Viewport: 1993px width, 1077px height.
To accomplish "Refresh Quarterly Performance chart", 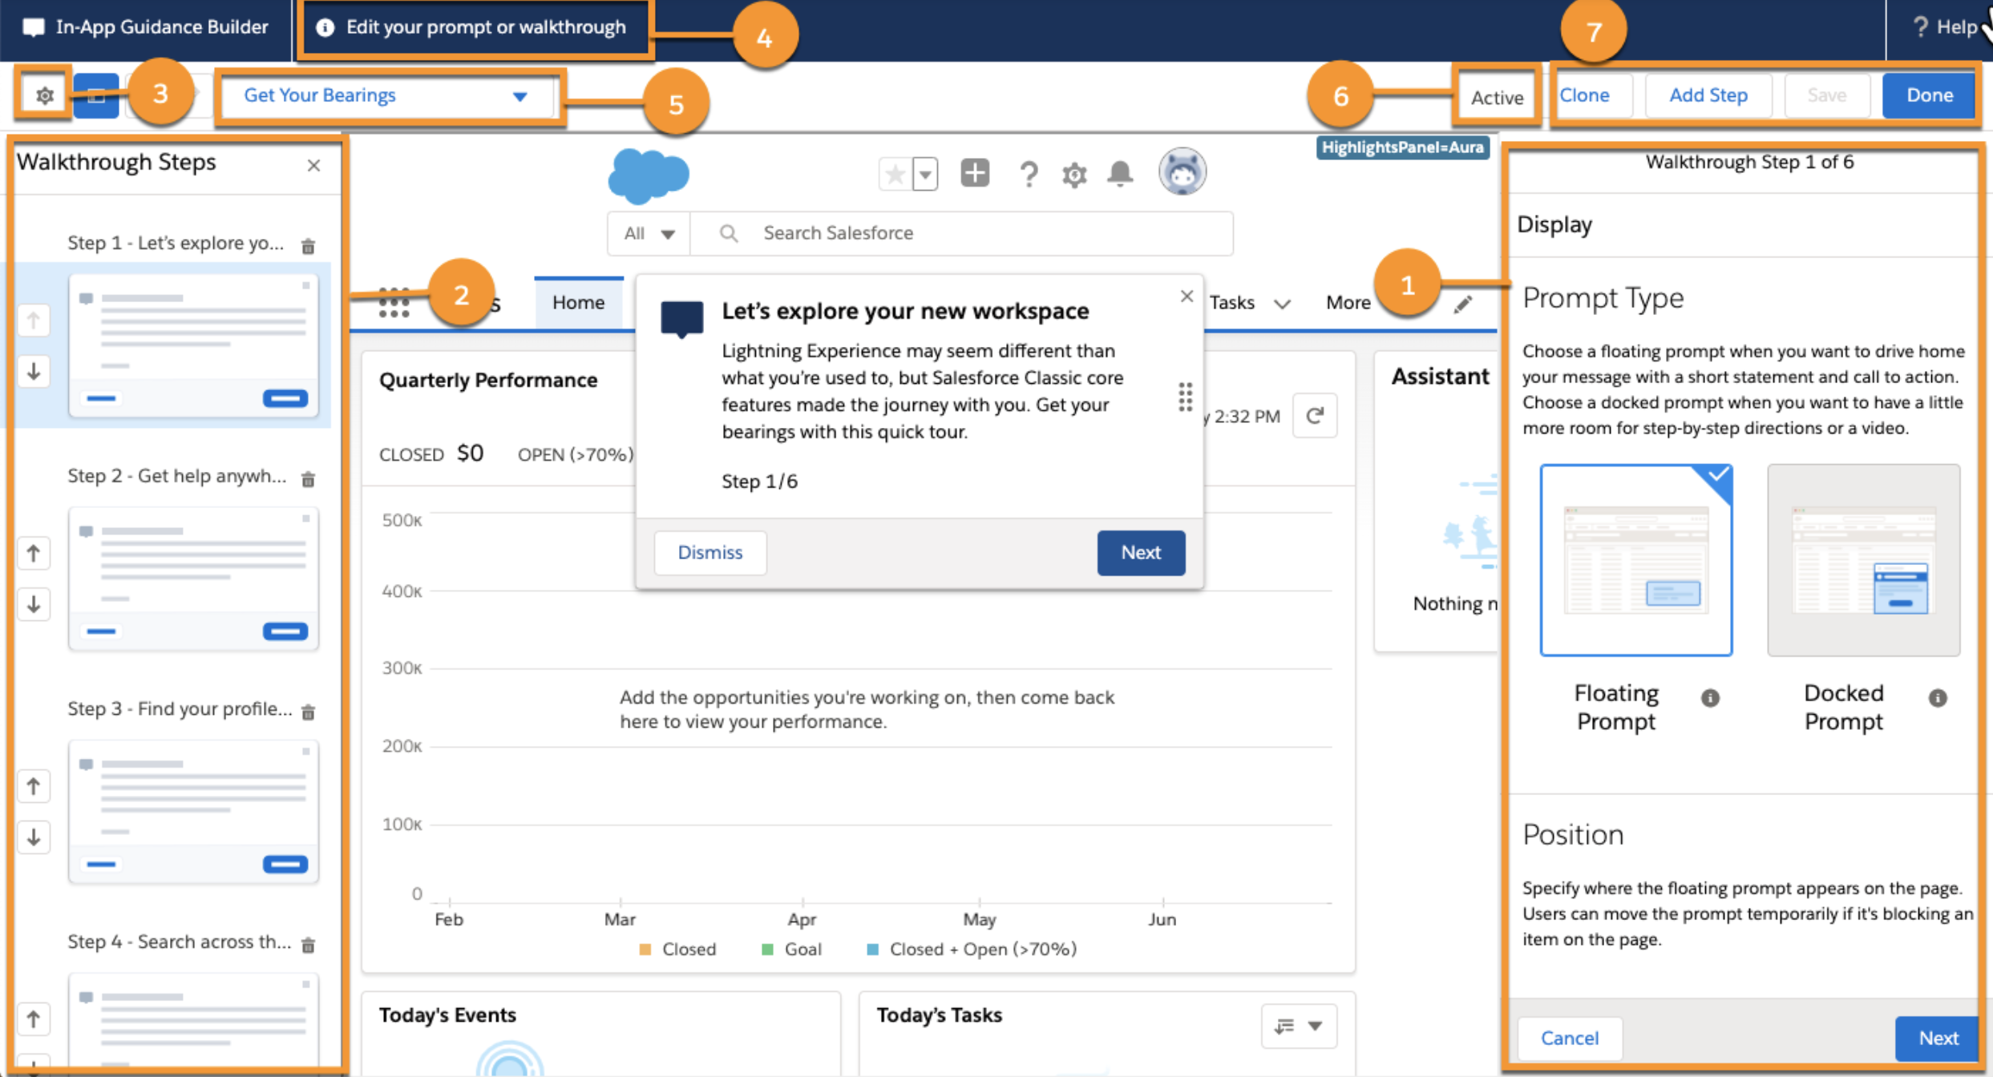I will 1315,416.
